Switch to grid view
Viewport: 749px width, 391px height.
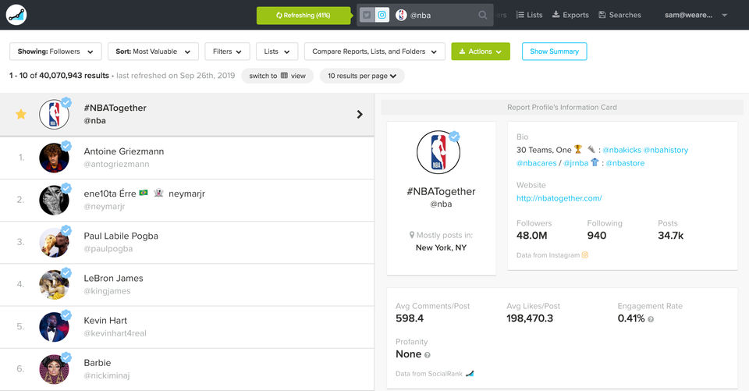[x=277, y=76]
